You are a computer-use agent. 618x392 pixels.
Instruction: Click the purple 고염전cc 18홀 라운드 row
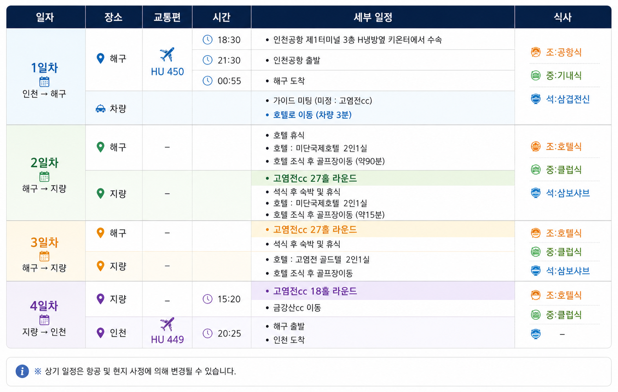(x=383, y=291)
